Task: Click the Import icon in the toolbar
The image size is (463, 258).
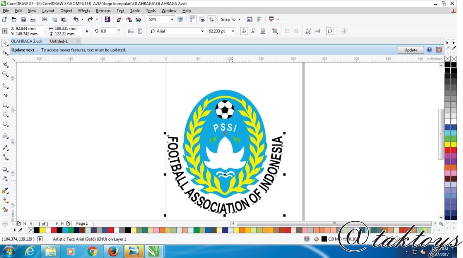Action: pos(119,19)
